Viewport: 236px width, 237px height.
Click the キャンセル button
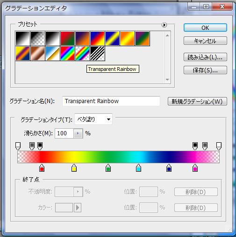click(205, 41)
